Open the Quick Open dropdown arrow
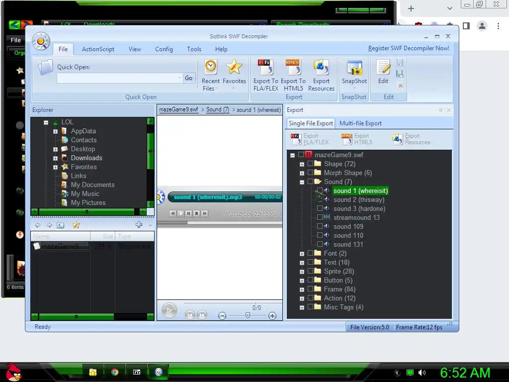This screenshot has height=382, width=509. 179,78
